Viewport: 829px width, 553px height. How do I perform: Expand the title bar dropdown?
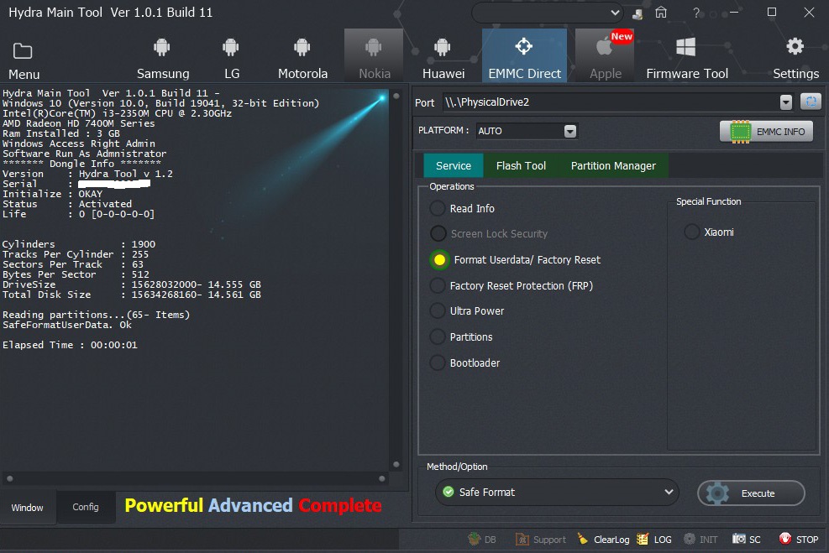point(614,13)
